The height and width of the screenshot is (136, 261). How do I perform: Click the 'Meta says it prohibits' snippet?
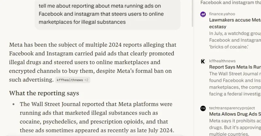pyautogui.click(x=235, y=121)
